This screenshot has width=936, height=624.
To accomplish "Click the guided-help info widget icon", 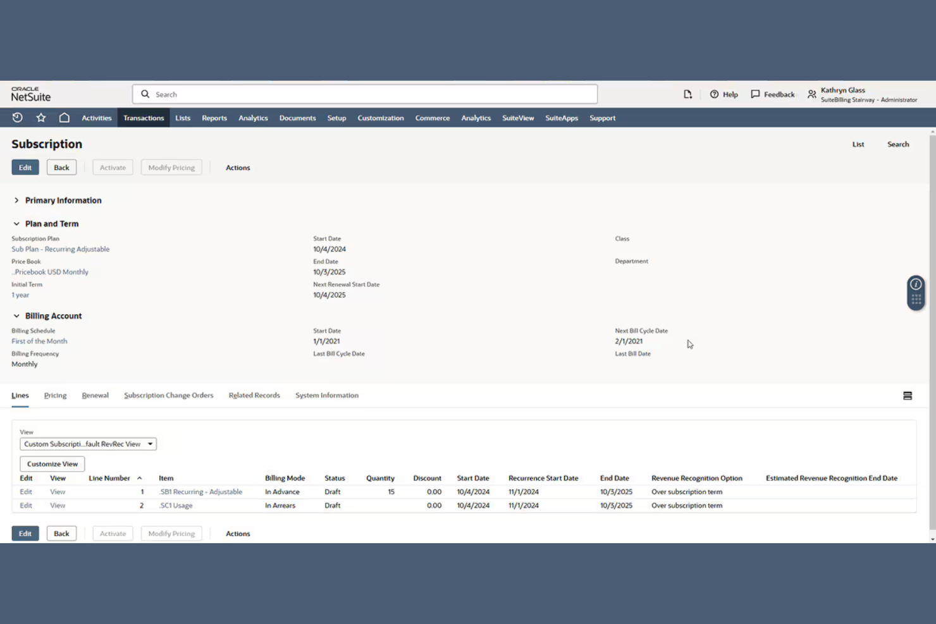I will (x=916, y=284).
